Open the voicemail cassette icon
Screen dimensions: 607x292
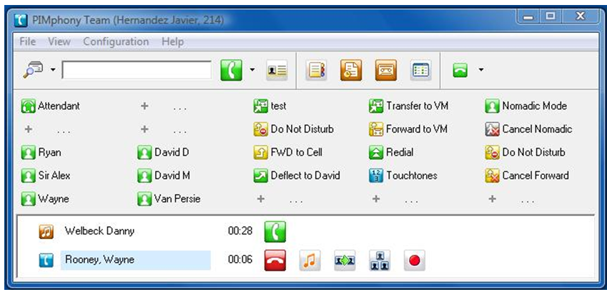click(x=385, y=70)
